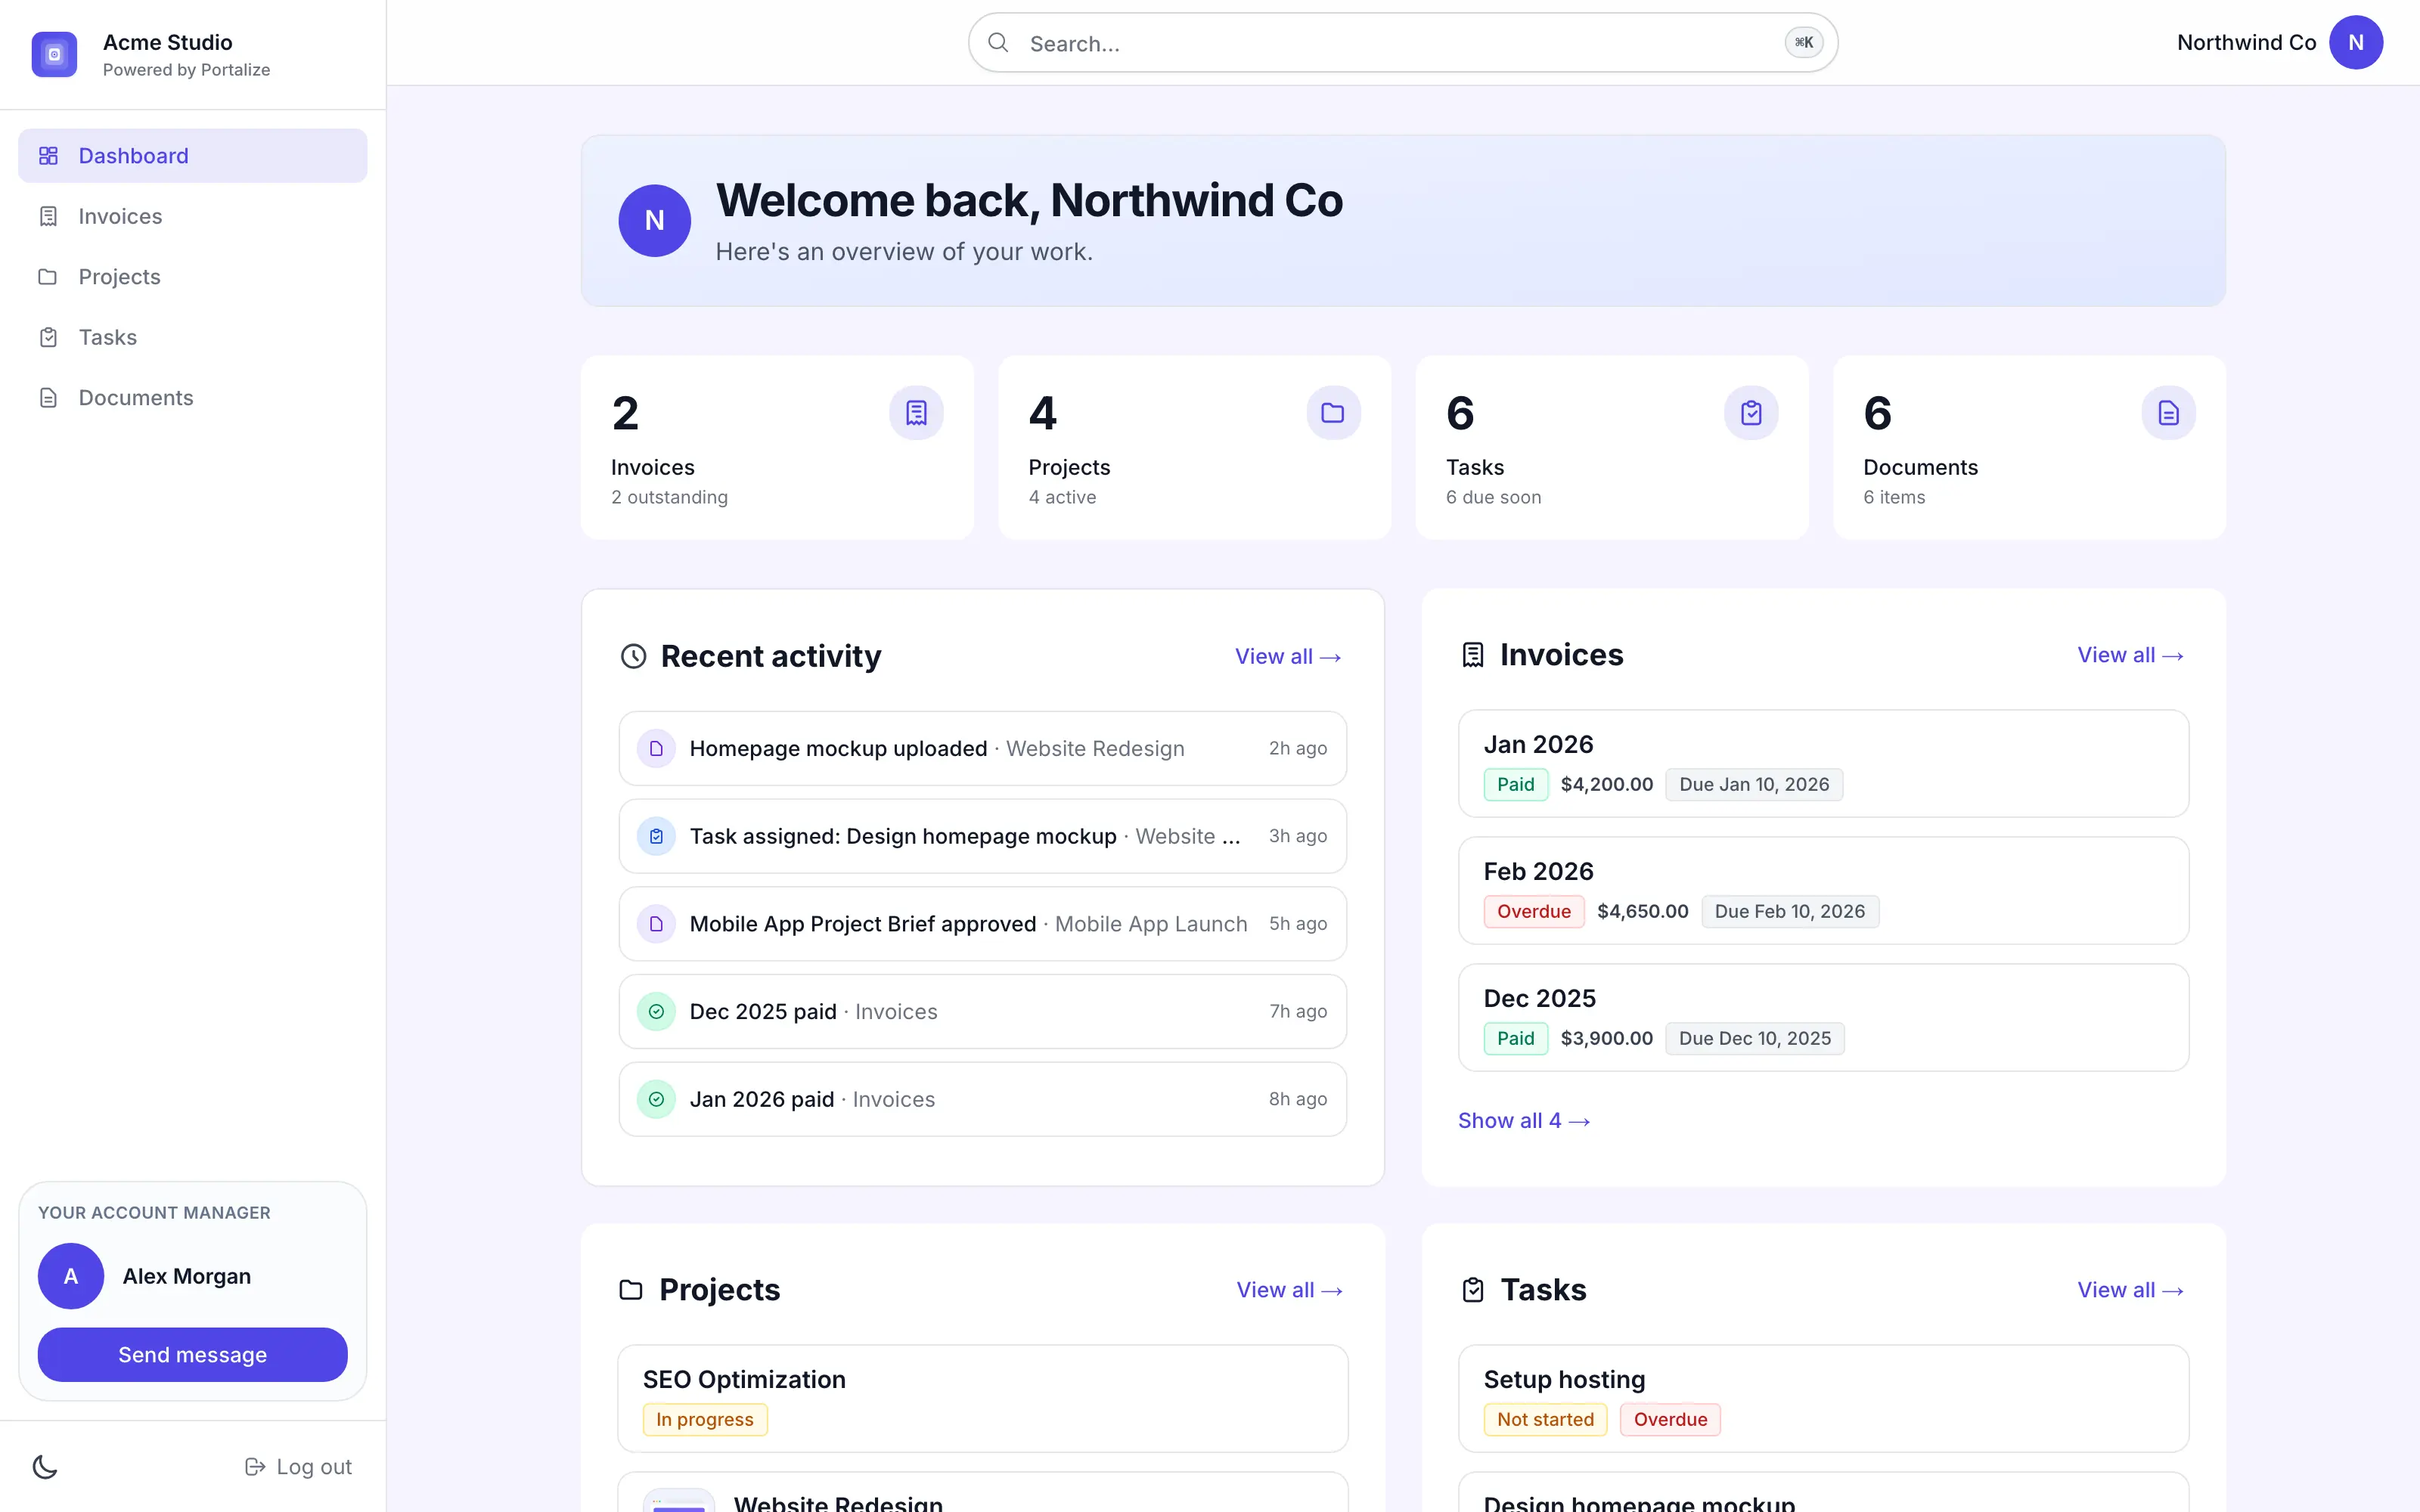Click check icon on Jan 2026 paid row
The height and width of the screenshot is (1512, 2420).
coord(656,1099)
